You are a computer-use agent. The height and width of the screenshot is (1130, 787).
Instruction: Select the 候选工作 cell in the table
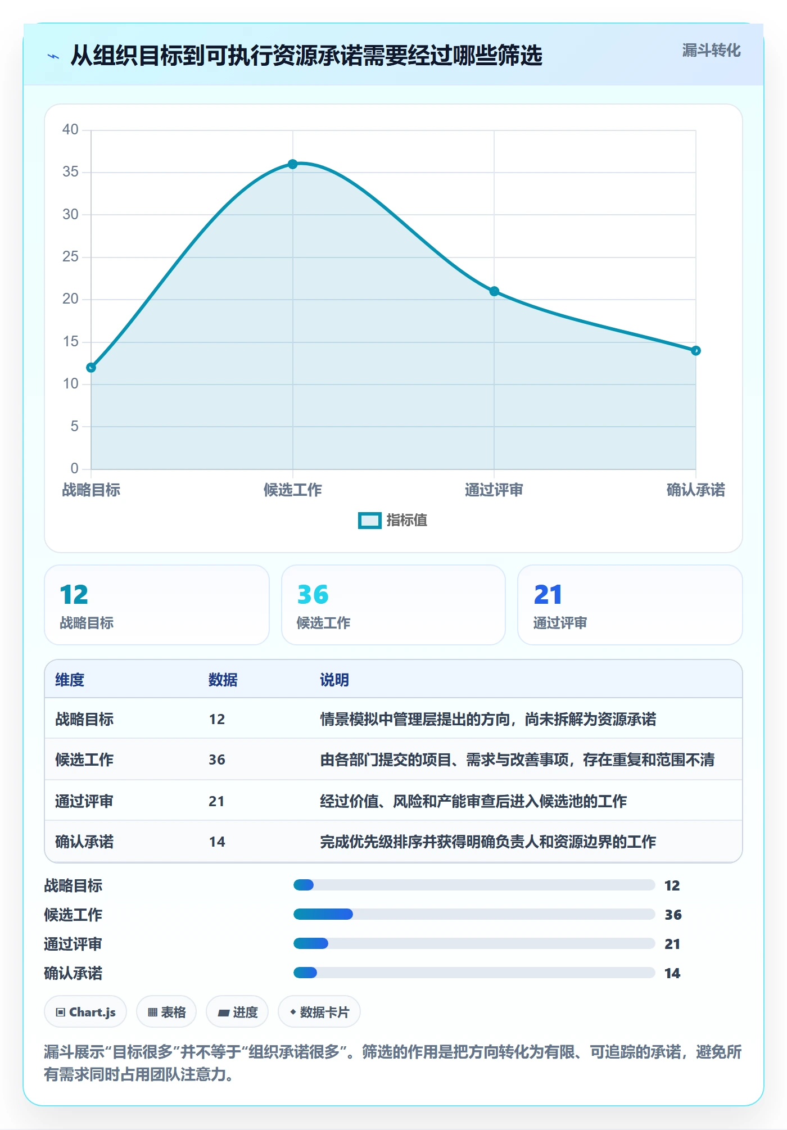[x=84, y=760]
